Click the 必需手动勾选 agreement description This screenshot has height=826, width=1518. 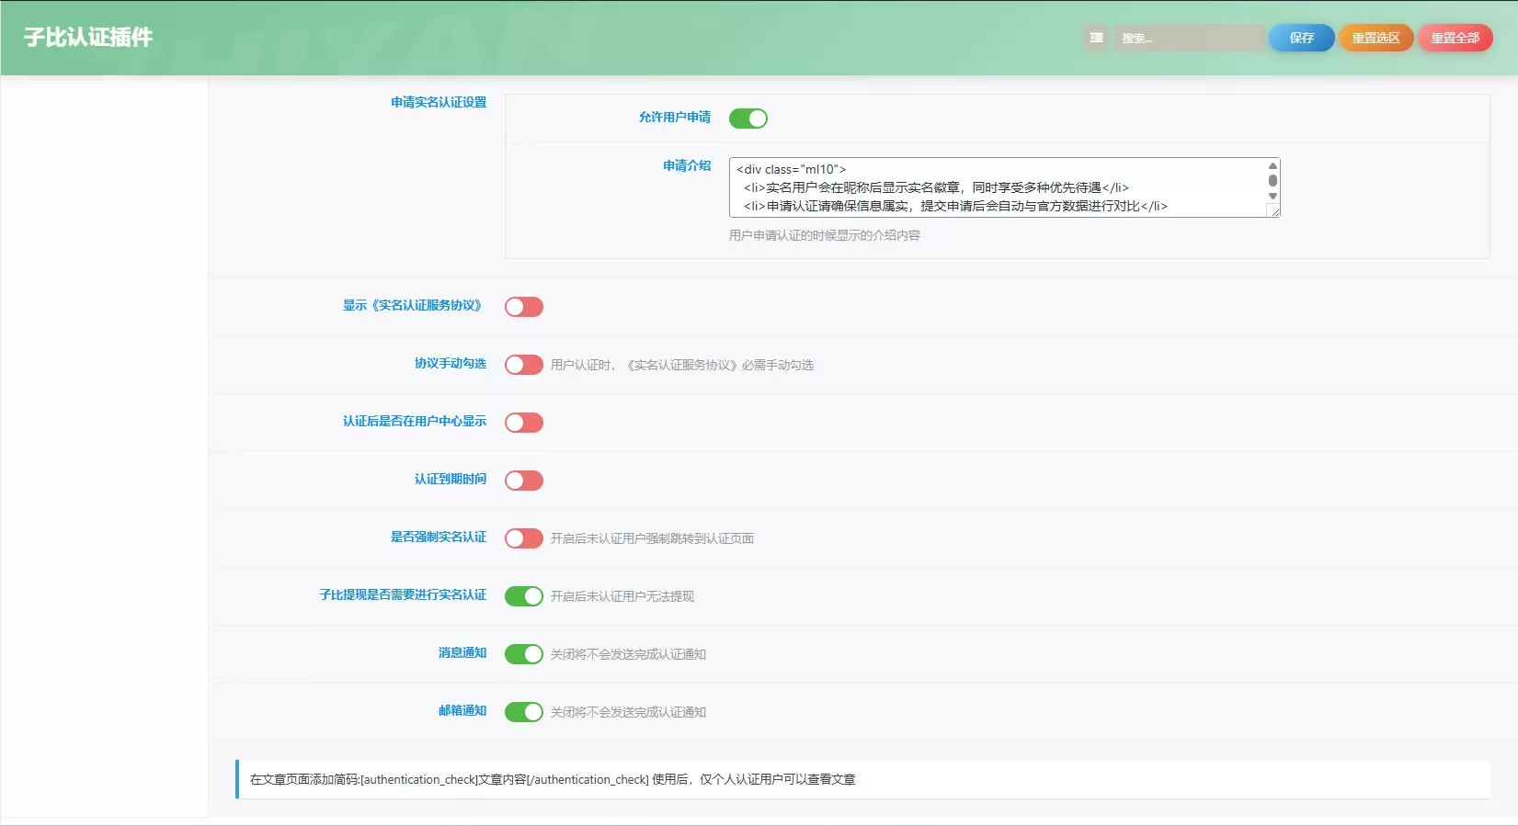[682, 365]
